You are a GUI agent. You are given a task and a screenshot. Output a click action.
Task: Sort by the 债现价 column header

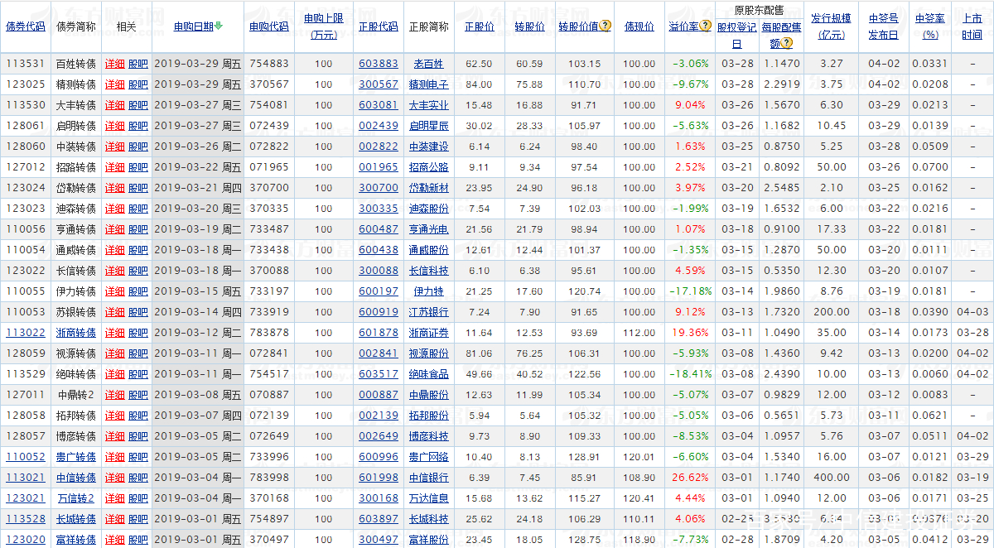coord(639,26)
